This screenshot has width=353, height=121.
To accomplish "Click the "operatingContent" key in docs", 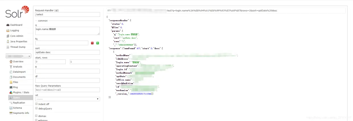I will [127, 66].
